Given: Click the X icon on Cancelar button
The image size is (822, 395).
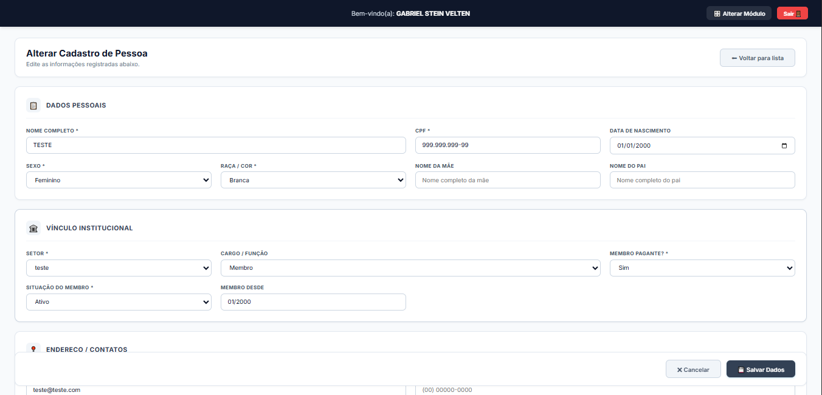Looking at the screenshot, I should pos(680,369).
